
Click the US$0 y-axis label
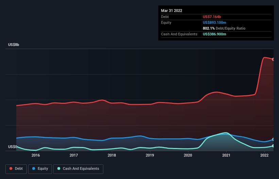click(x=13, y=147)
